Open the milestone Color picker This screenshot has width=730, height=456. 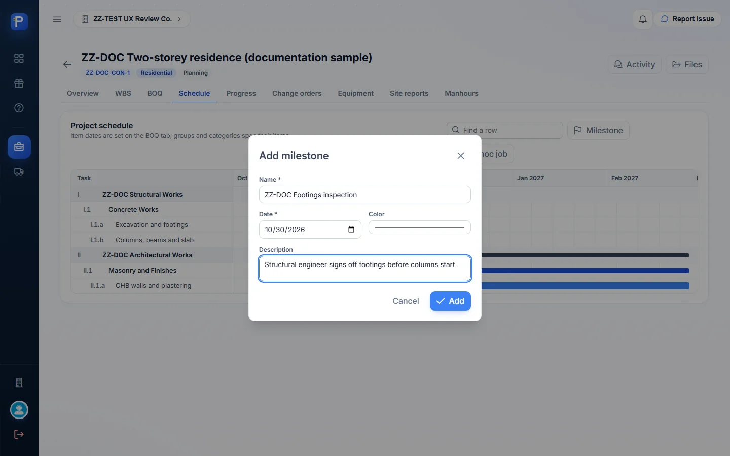click(420, 227)
